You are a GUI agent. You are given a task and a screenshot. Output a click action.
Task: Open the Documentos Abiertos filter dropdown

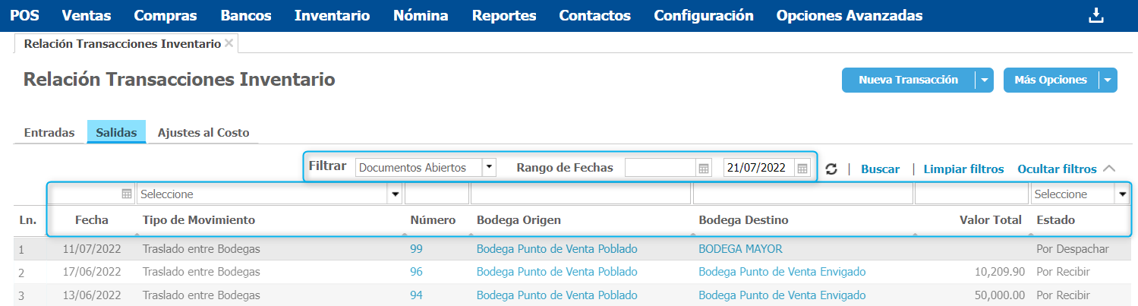click(489, 168)
